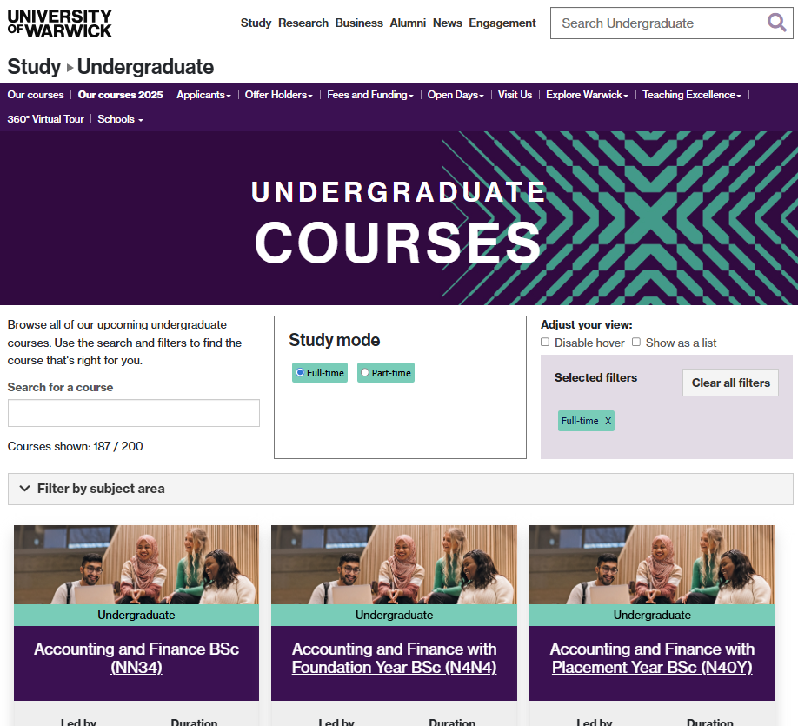Image resolution: width=798 pixels, height=726 pixels.
Task: Go to the Study top navigation link
Action: coord(256,23)
